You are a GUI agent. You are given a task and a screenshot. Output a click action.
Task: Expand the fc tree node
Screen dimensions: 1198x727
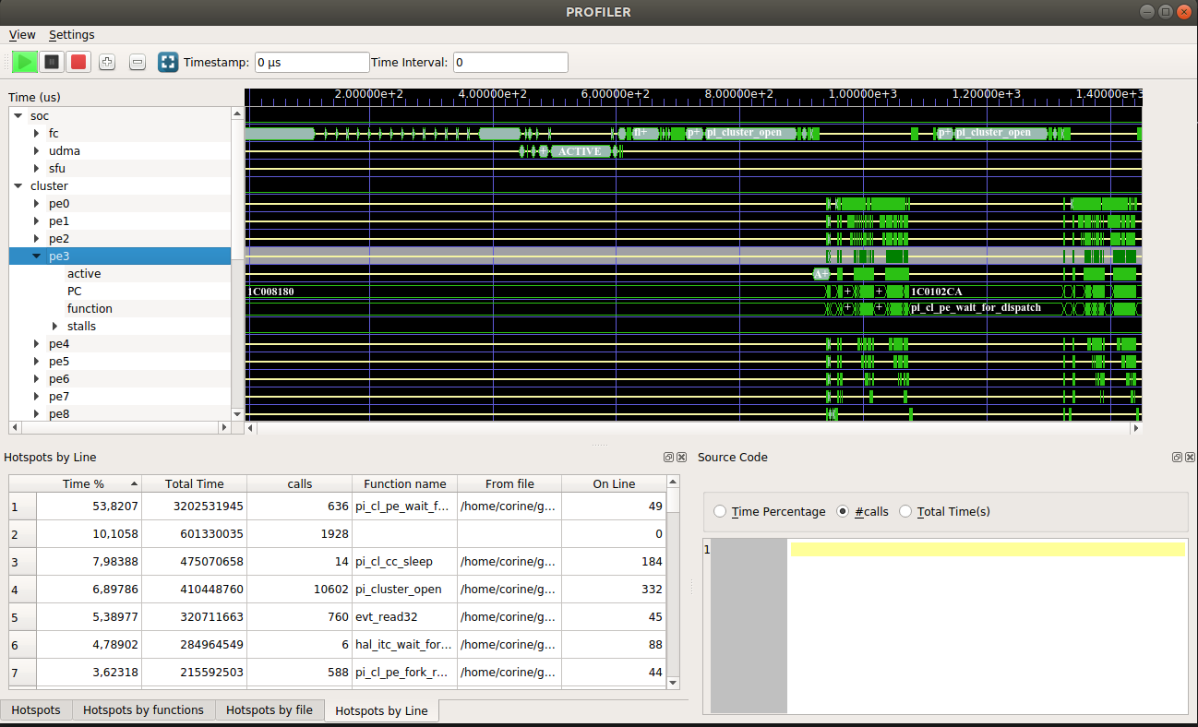[x=36, y=134]
